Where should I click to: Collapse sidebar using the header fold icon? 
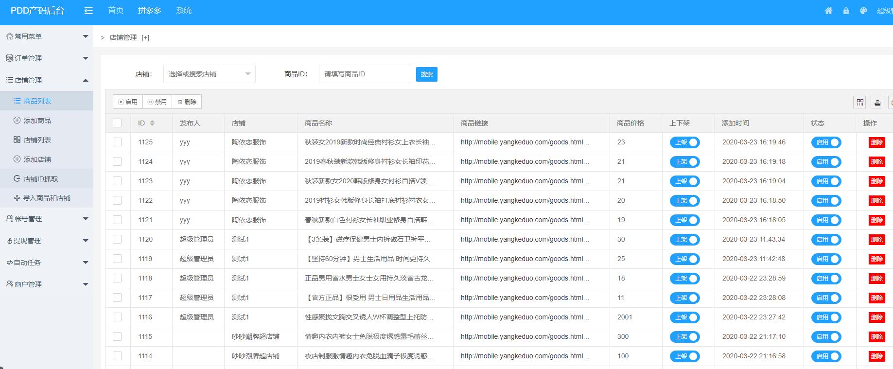[x=88, y=11]
